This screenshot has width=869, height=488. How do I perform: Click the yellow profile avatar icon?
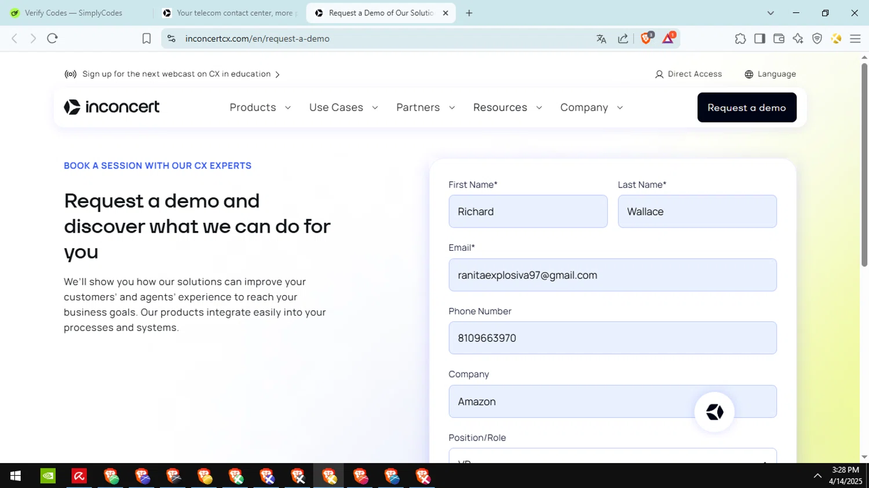836,39
